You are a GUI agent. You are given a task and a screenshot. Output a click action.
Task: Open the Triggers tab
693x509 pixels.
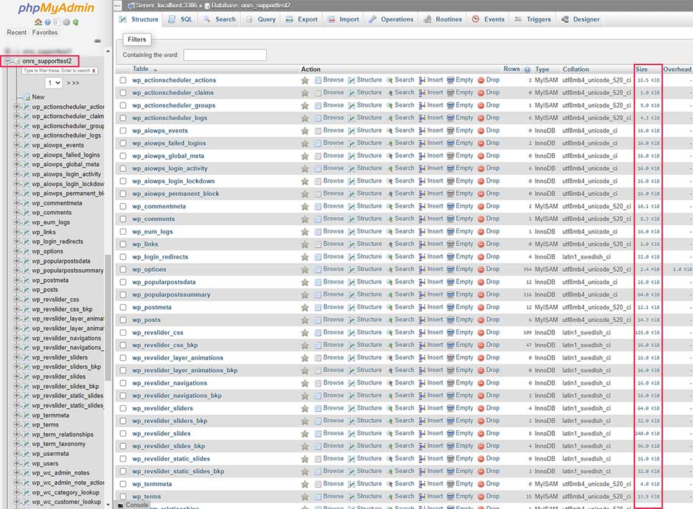click(533, 19)
